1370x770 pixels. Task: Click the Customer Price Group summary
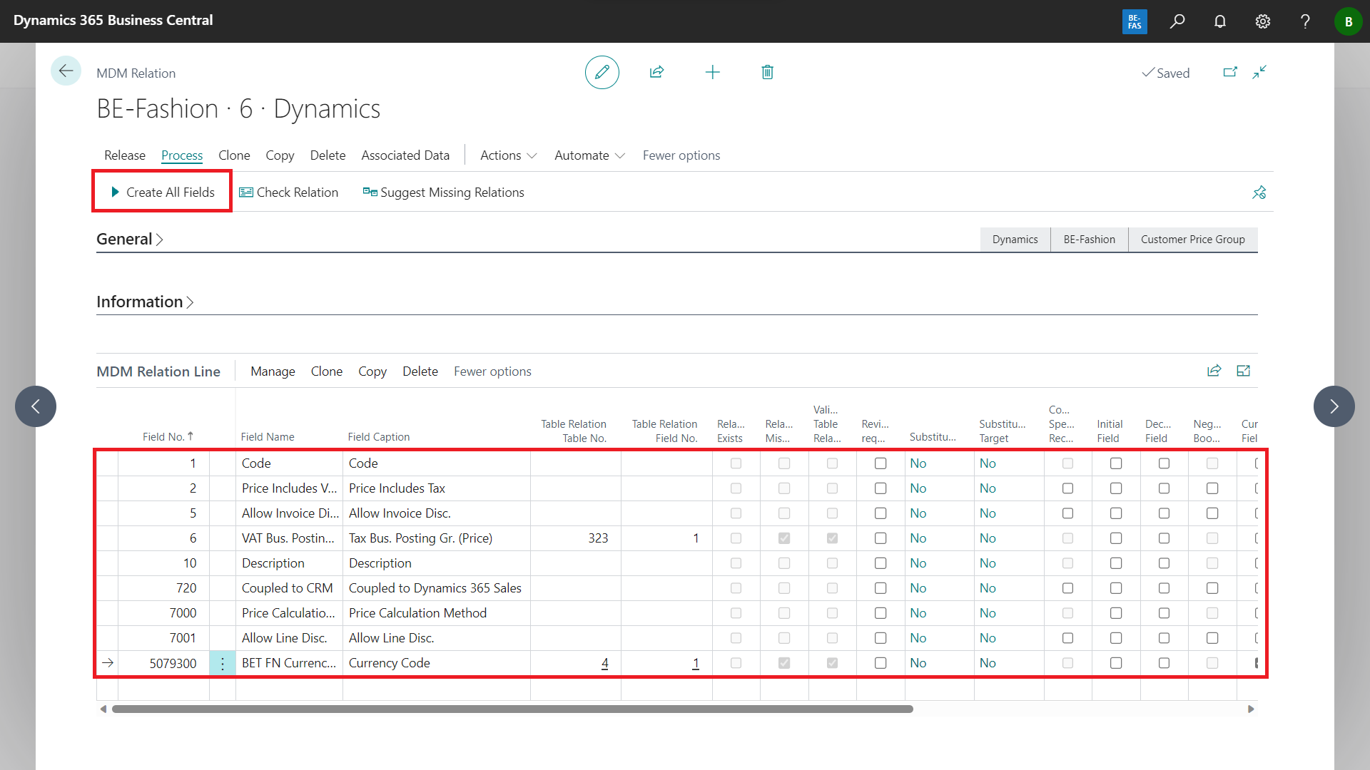coord(1192,240)
